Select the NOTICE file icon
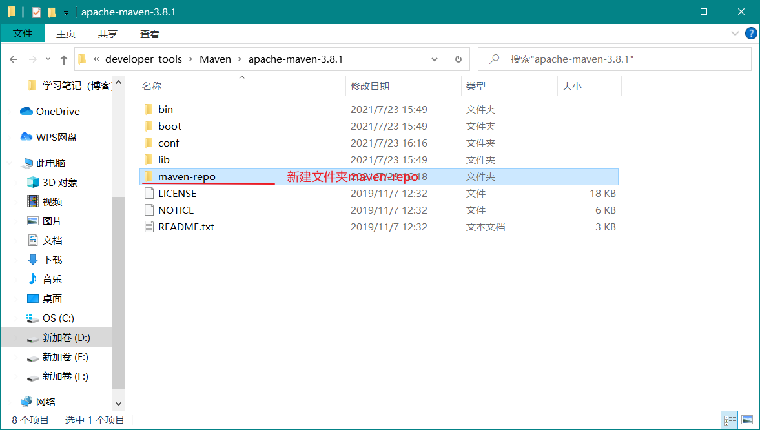The height and width of the screenshot is (430, 760). [149, 210]
